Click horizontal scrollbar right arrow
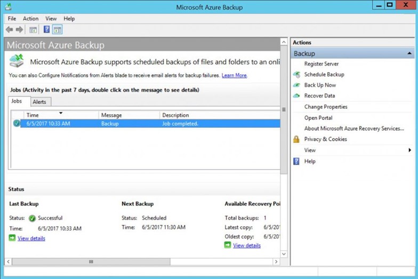The height and width of the screenshot is (279, 418). click(276, 261)
